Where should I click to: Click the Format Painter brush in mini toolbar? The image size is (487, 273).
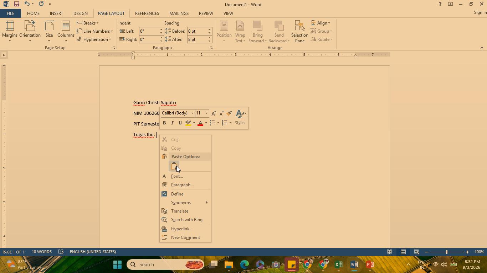(229, 113)
